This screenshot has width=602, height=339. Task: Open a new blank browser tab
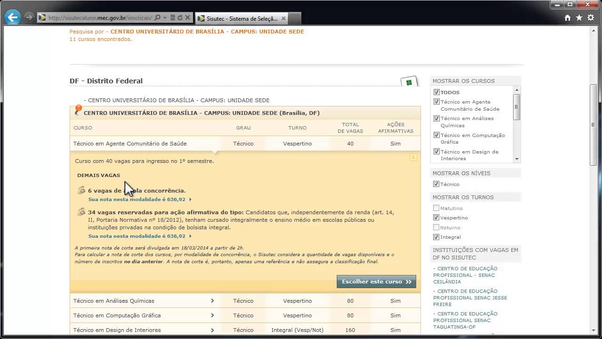pyautogui.click(x=294, y=18)
